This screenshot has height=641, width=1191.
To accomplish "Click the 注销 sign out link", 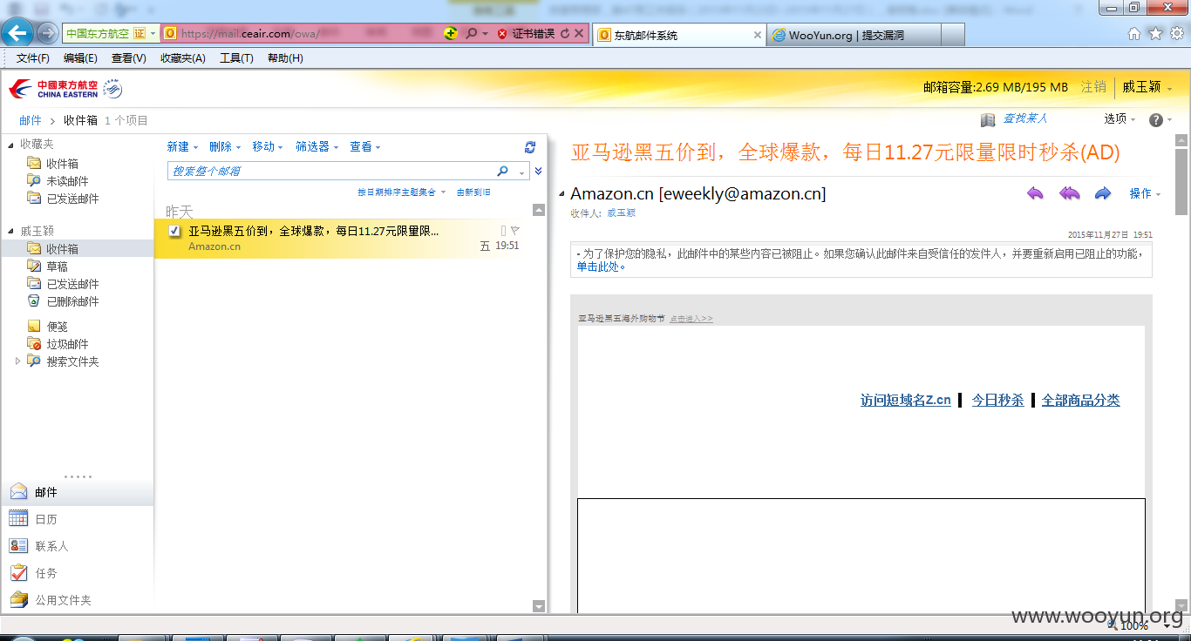I will click(x=1093, y=87).
